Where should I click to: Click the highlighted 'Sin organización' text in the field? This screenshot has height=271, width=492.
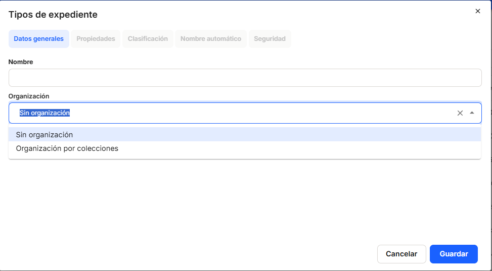click(x=44, y=113)
